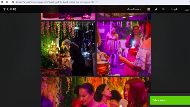Open the Log In link
The width and height of the screenshot is (190, 107).
click(175, 9)
